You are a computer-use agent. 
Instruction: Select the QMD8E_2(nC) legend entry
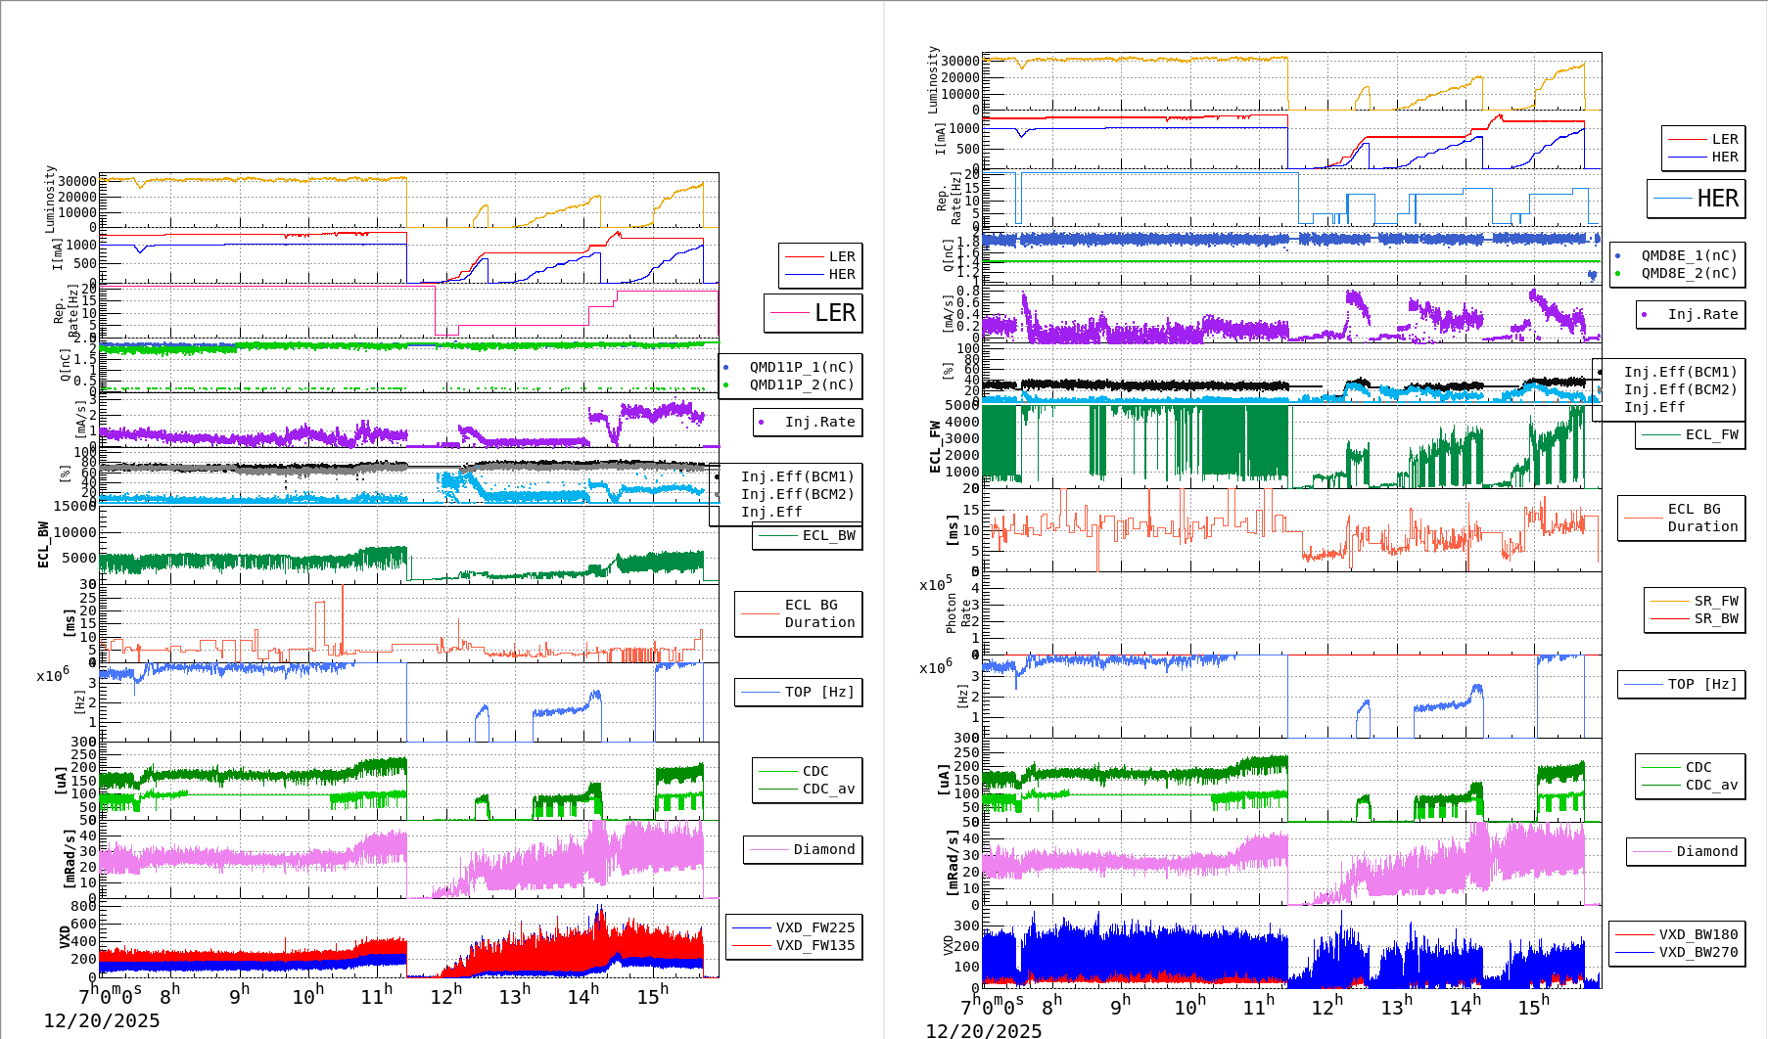coord(1675,273)
